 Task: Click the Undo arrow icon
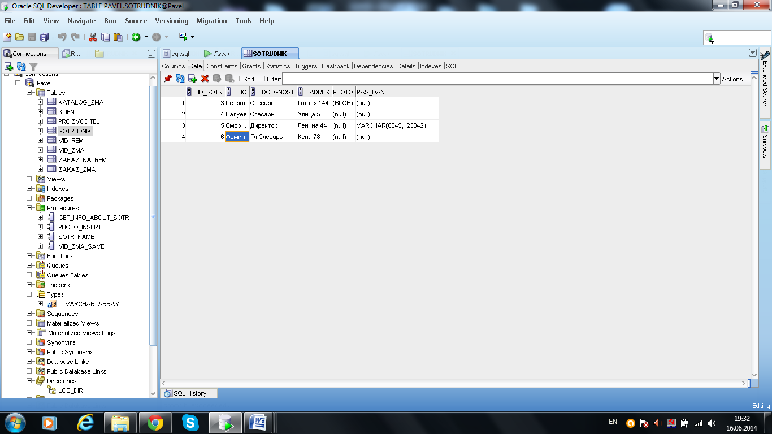[x=62, y=37]
